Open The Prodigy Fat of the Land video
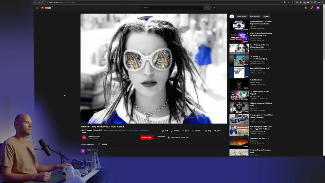 [239, 61]
